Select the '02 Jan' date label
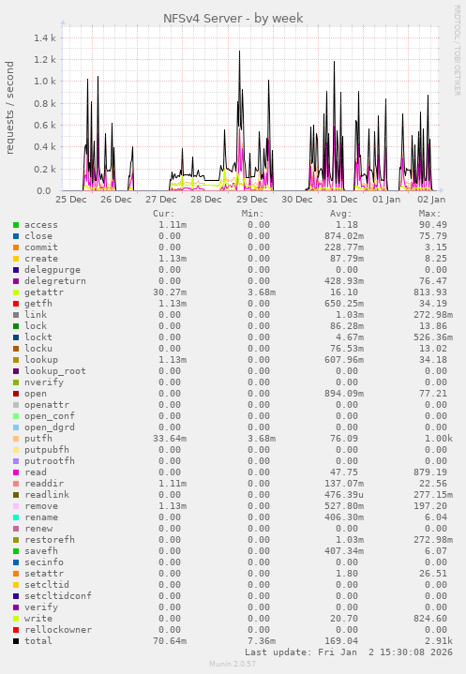This screenshot has width=466, height=674. point(431,200)
